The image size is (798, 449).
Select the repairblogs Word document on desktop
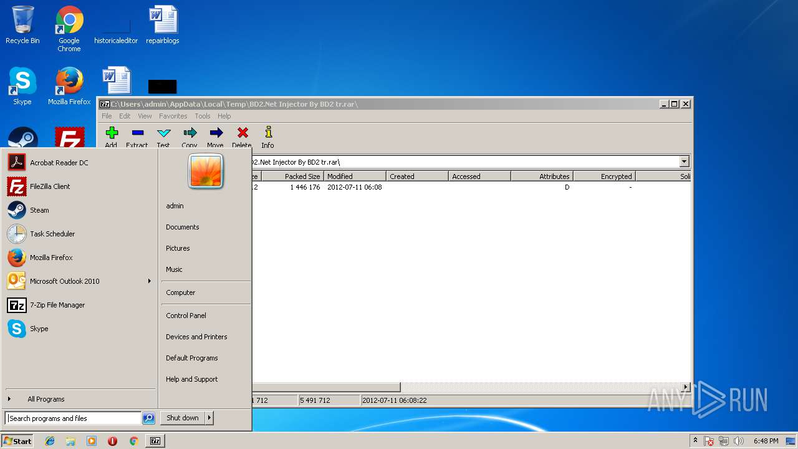[x=163, y=25]
